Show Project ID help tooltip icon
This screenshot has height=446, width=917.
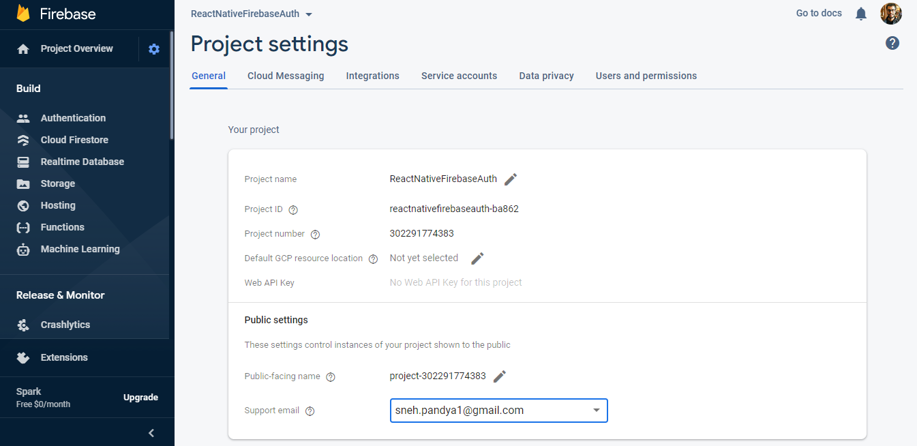coord(293,210)
